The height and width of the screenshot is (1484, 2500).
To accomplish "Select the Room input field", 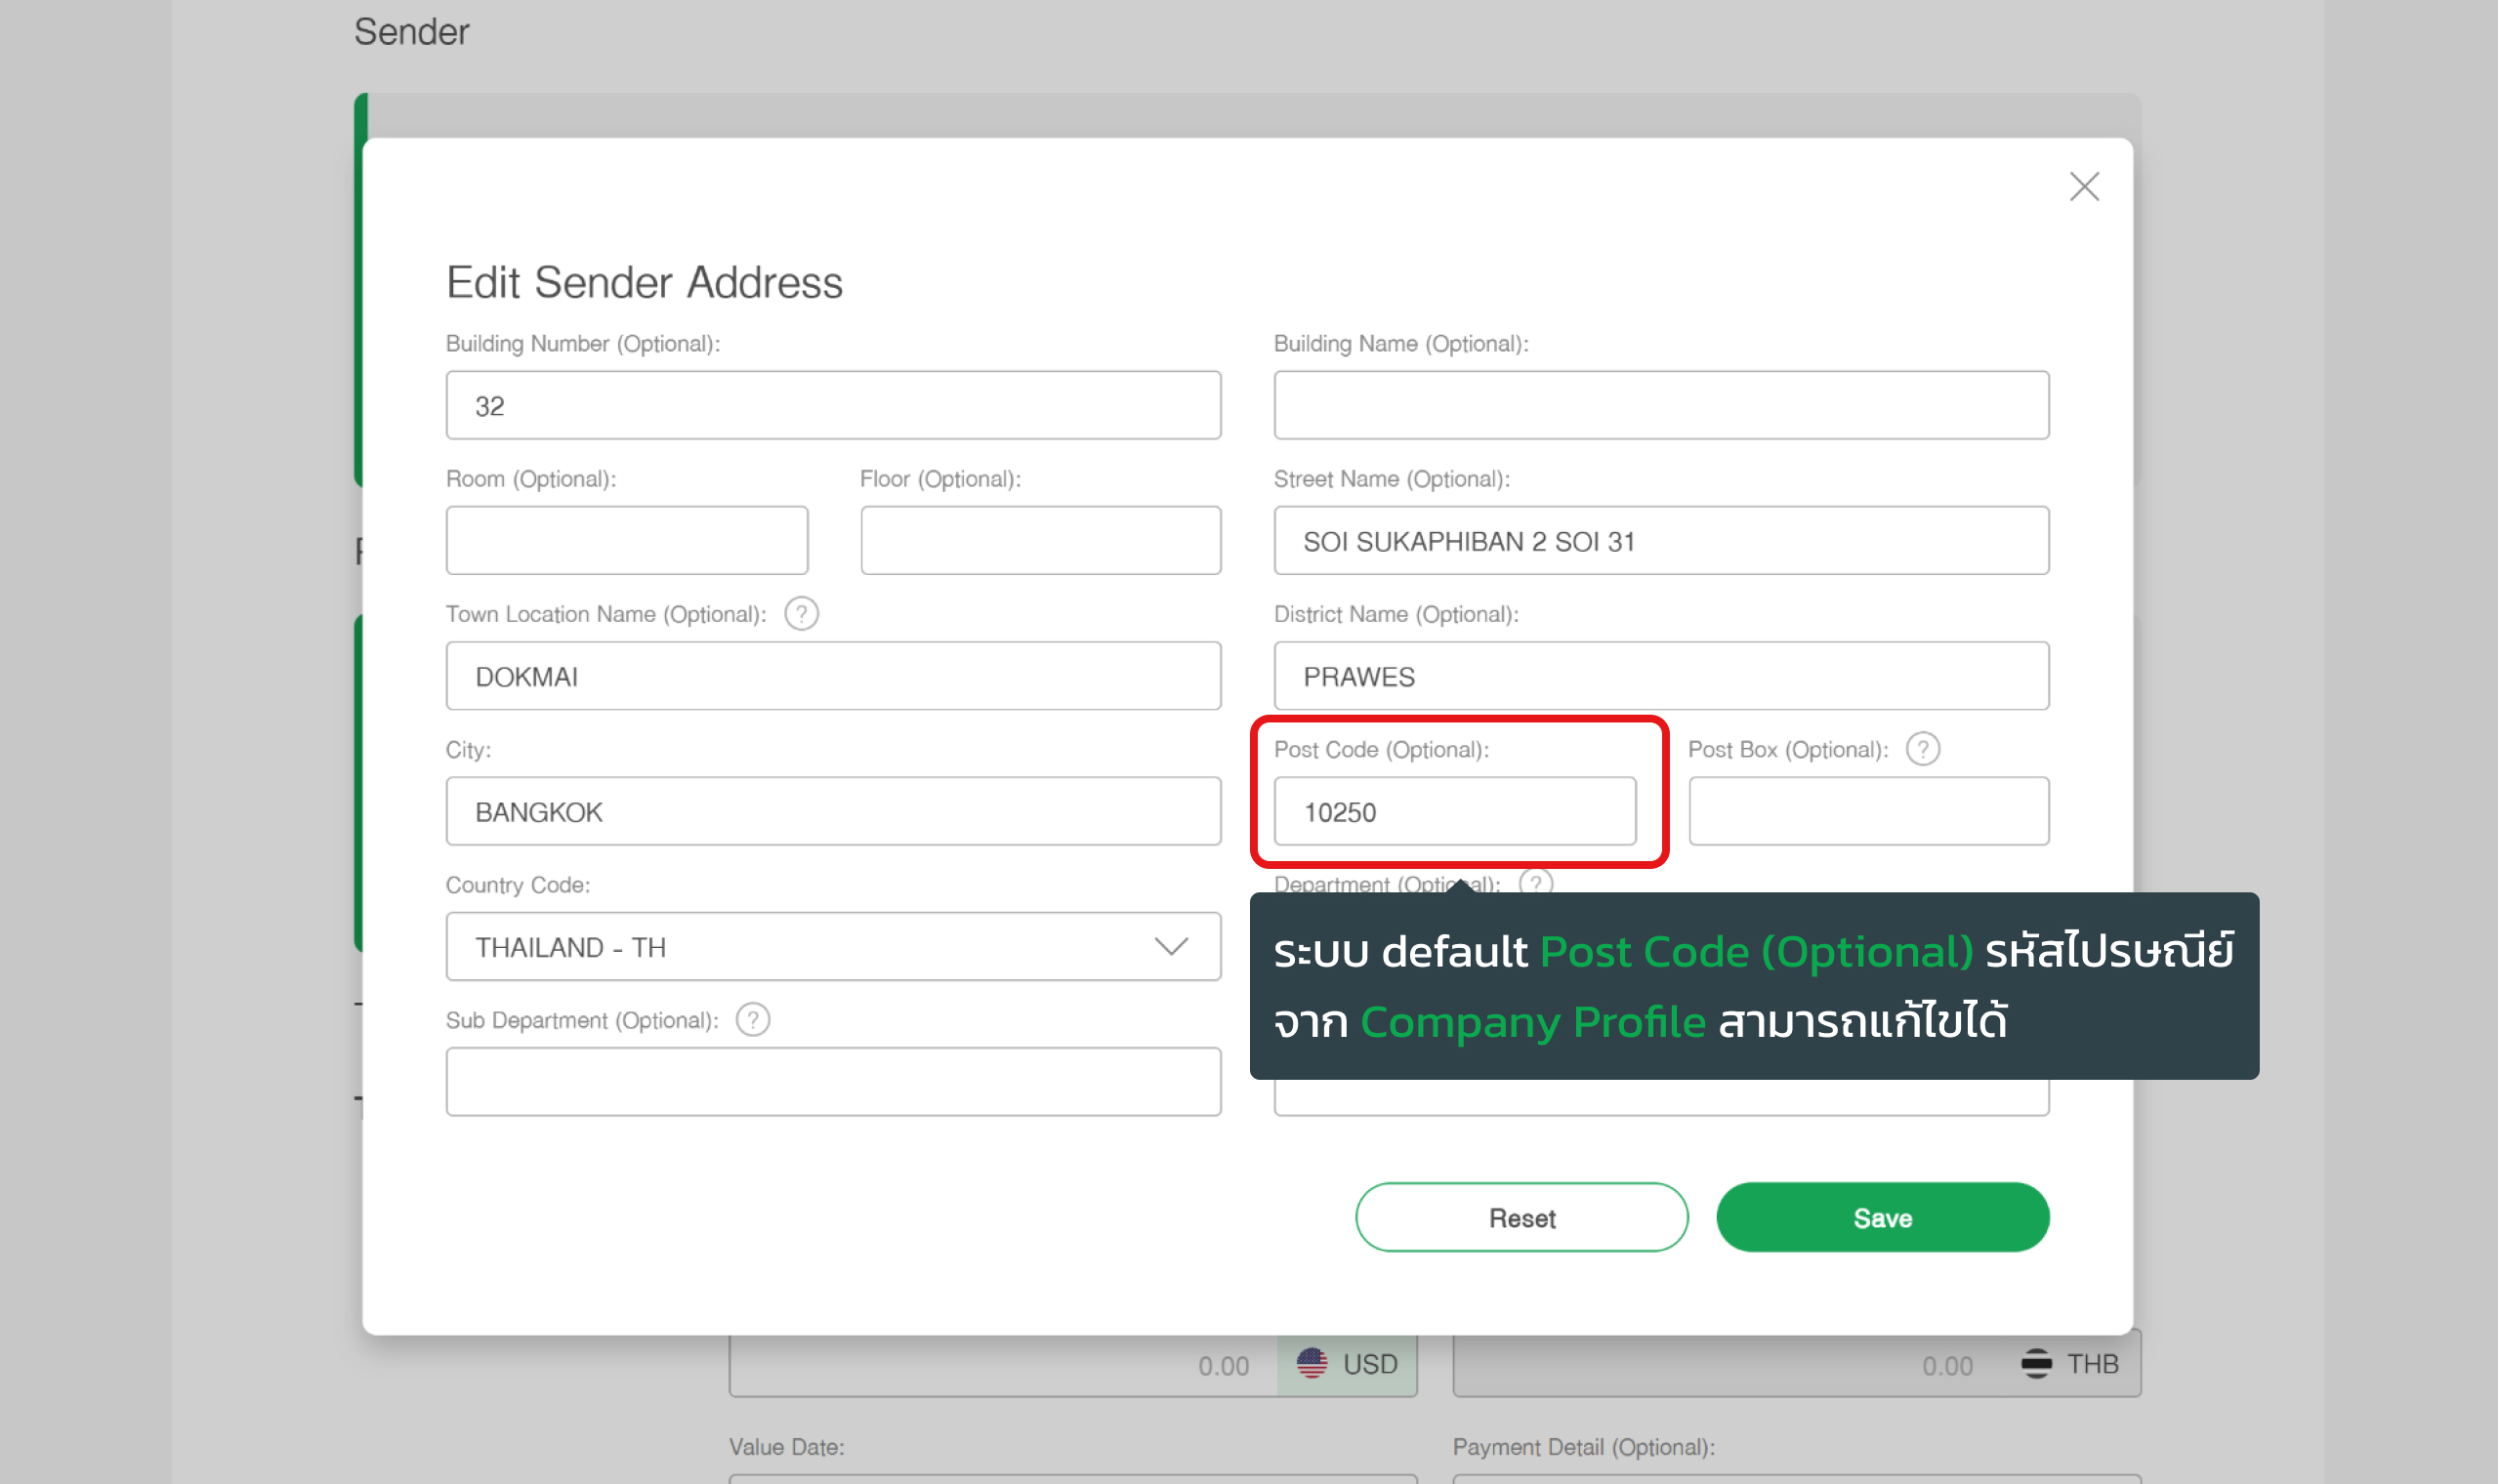I will click(x=627, y=541).
